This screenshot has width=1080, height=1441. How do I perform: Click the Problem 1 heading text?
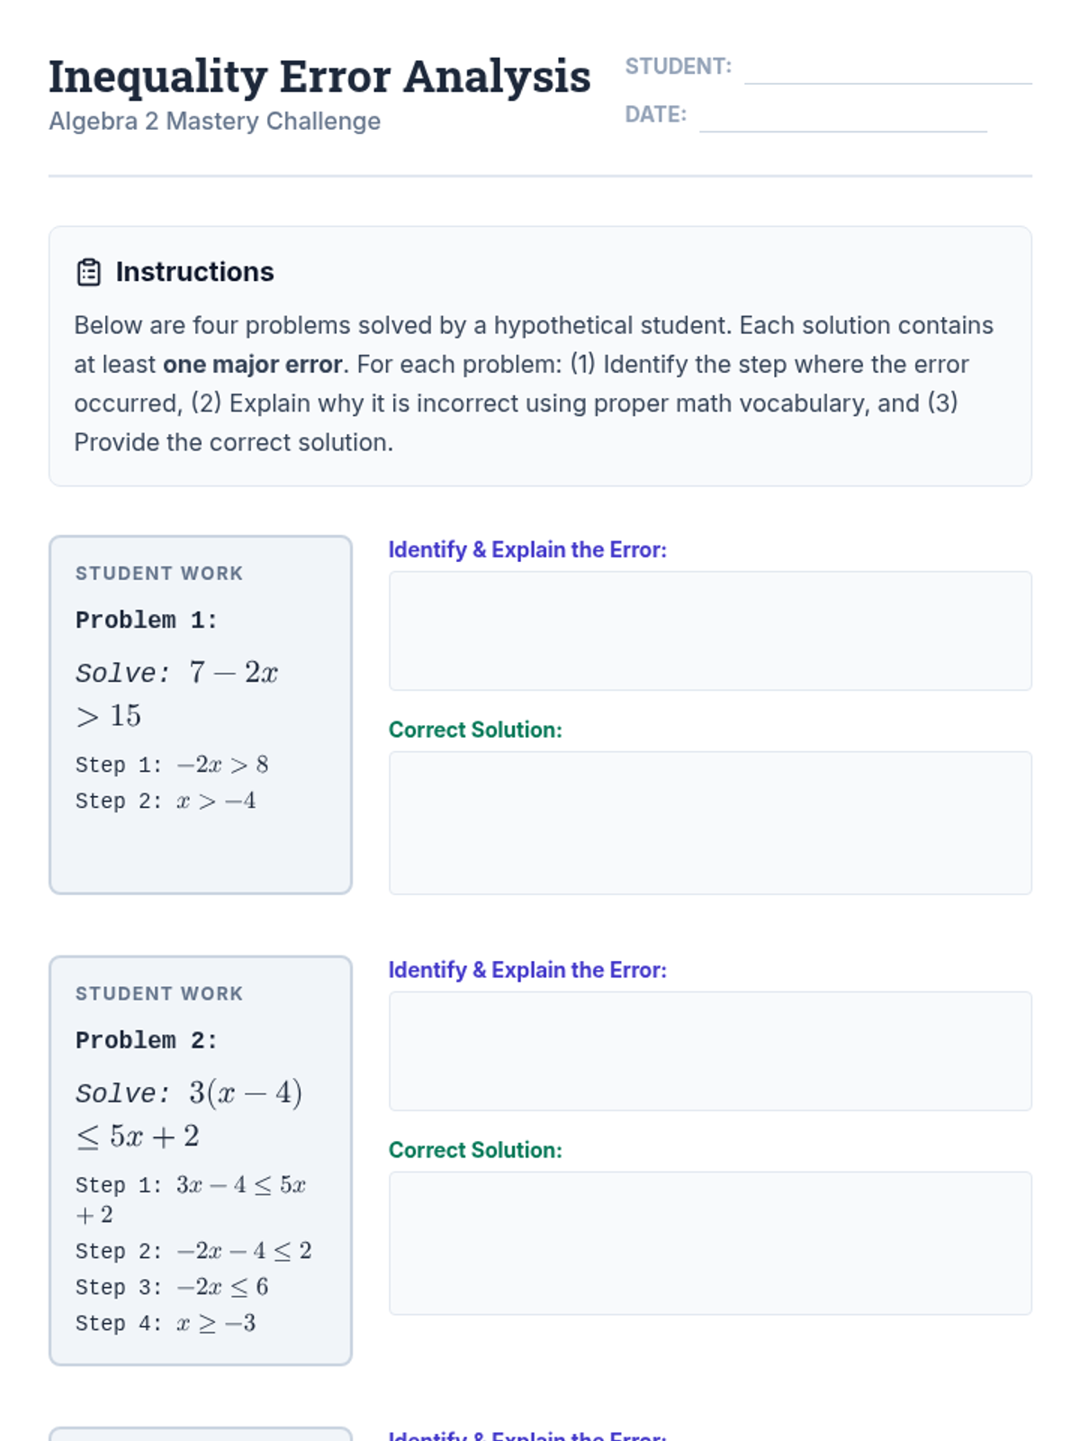(x=147, y=620)
